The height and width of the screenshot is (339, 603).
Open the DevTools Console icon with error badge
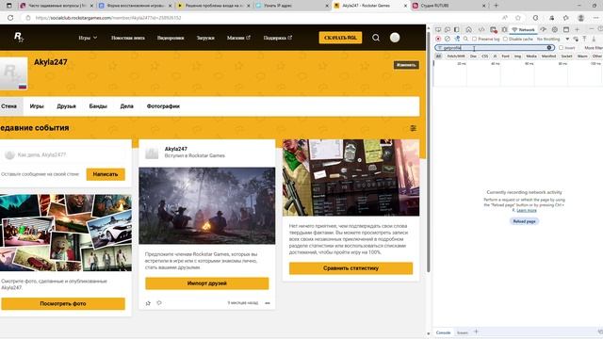point(494,30)
